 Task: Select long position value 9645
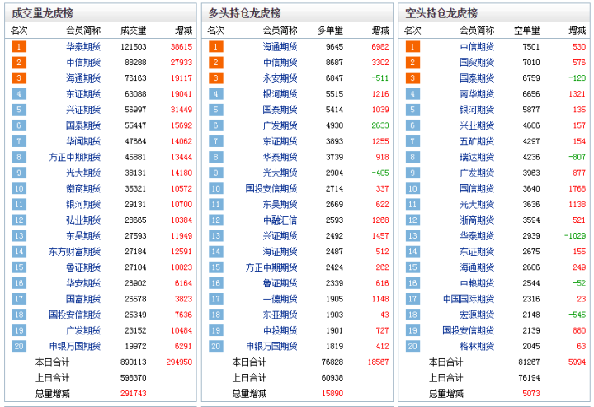click(334, 46)
